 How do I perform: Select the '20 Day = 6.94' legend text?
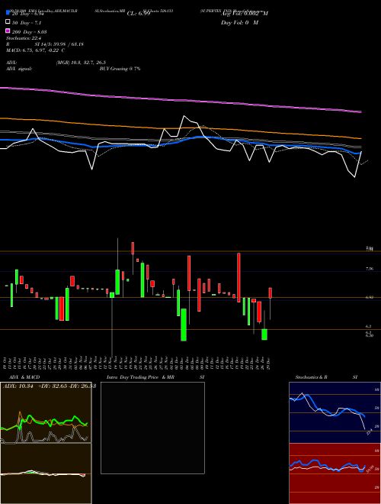(x=27, y=14)
